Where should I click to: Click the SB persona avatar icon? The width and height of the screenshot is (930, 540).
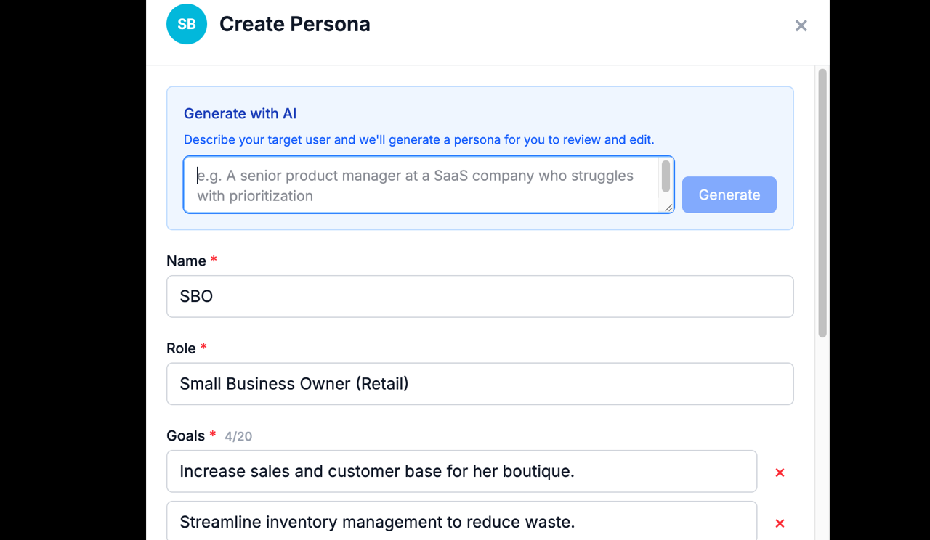[186, 24]
